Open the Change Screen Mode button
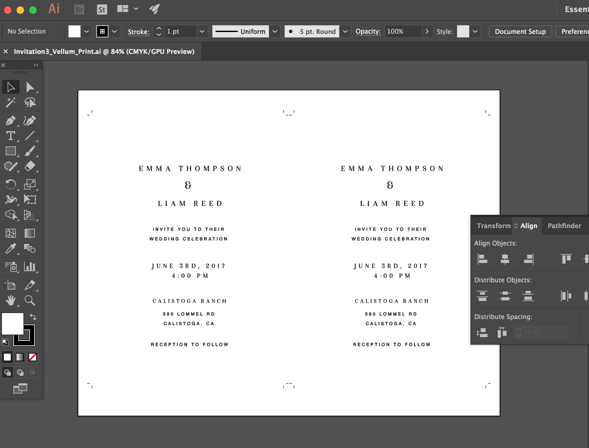This screenshot has width=589, height=448. click(x=20, y=388)
